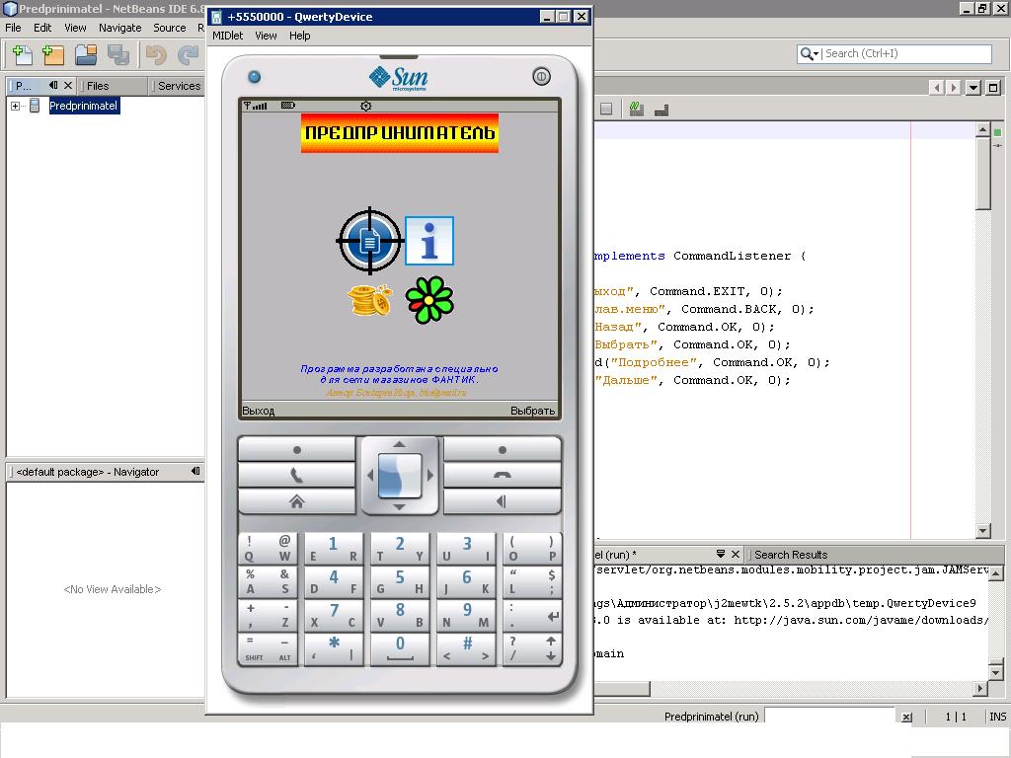This screenshot has width=1011, height=758.
Task: Click the SHIFT ALT key on the keypad
Action: pos(268,648)
